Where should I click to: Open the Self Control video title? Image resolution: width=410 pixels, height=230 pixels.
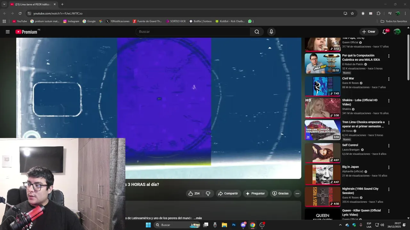[350, 145]
